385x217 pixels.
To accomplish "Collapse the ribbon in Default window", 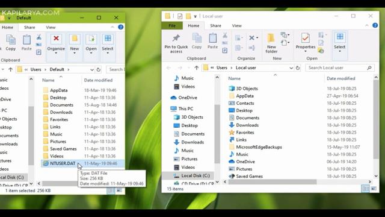I will coord(112,27).
